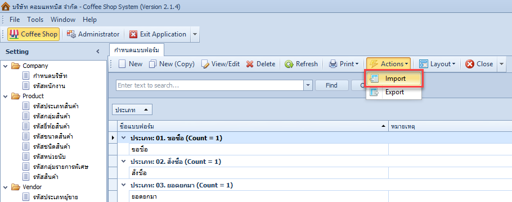Open รหัสประเภทสินค้า tree item
This screenshot has height=202, width=512.
click(56, 106)
